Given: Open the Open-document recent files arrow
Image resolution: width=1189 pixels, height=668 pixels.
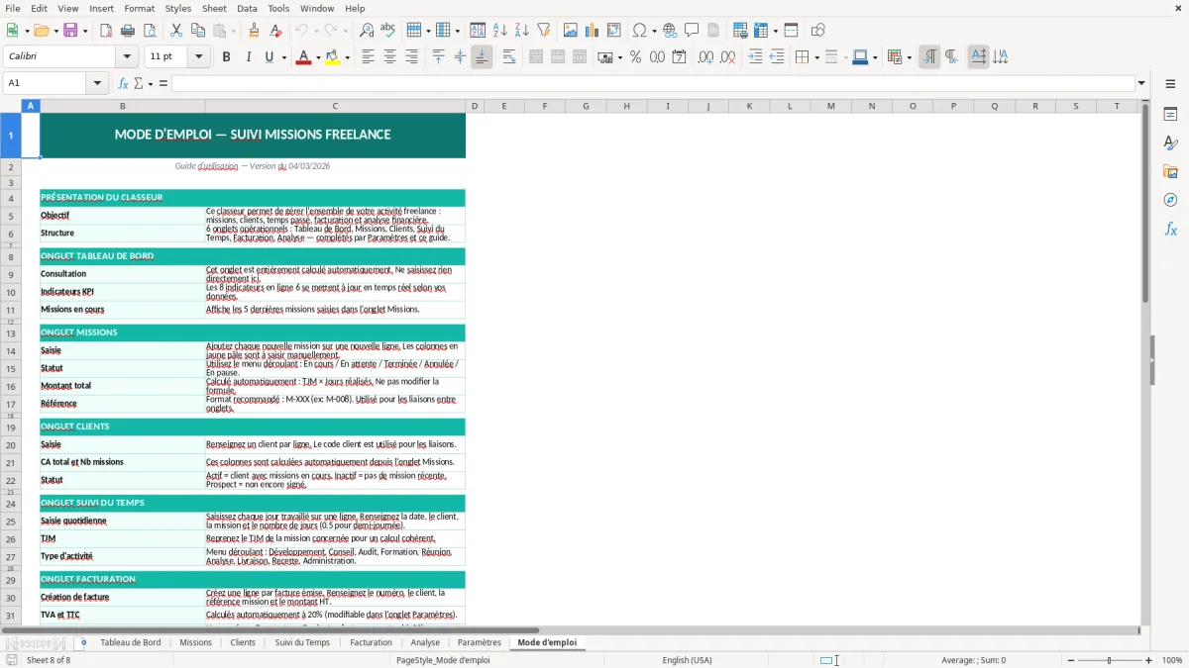Looking at the screenshot, I should [x=54, y=31].
